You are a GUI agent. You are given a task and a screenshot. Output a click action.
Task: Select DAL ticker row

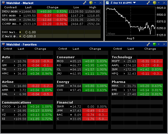(x=27, y=94)
